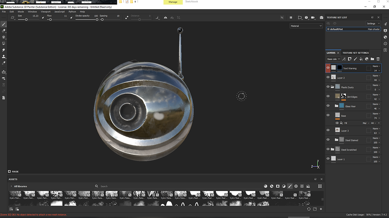Open the Material viewport mode dropdown

tap(306, 26)
